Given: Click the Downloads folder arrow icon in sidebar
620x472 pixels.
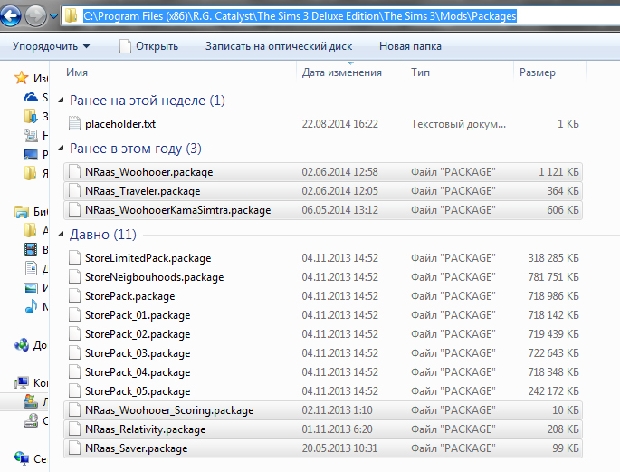Looking at the screenshot, I should (31, 116).
